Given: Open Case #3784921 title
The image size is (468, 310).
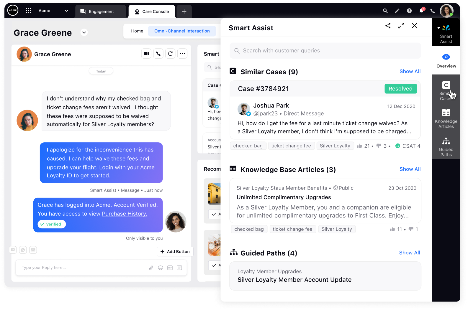Looking at the screenshot, I should click(x=263, y=89).
